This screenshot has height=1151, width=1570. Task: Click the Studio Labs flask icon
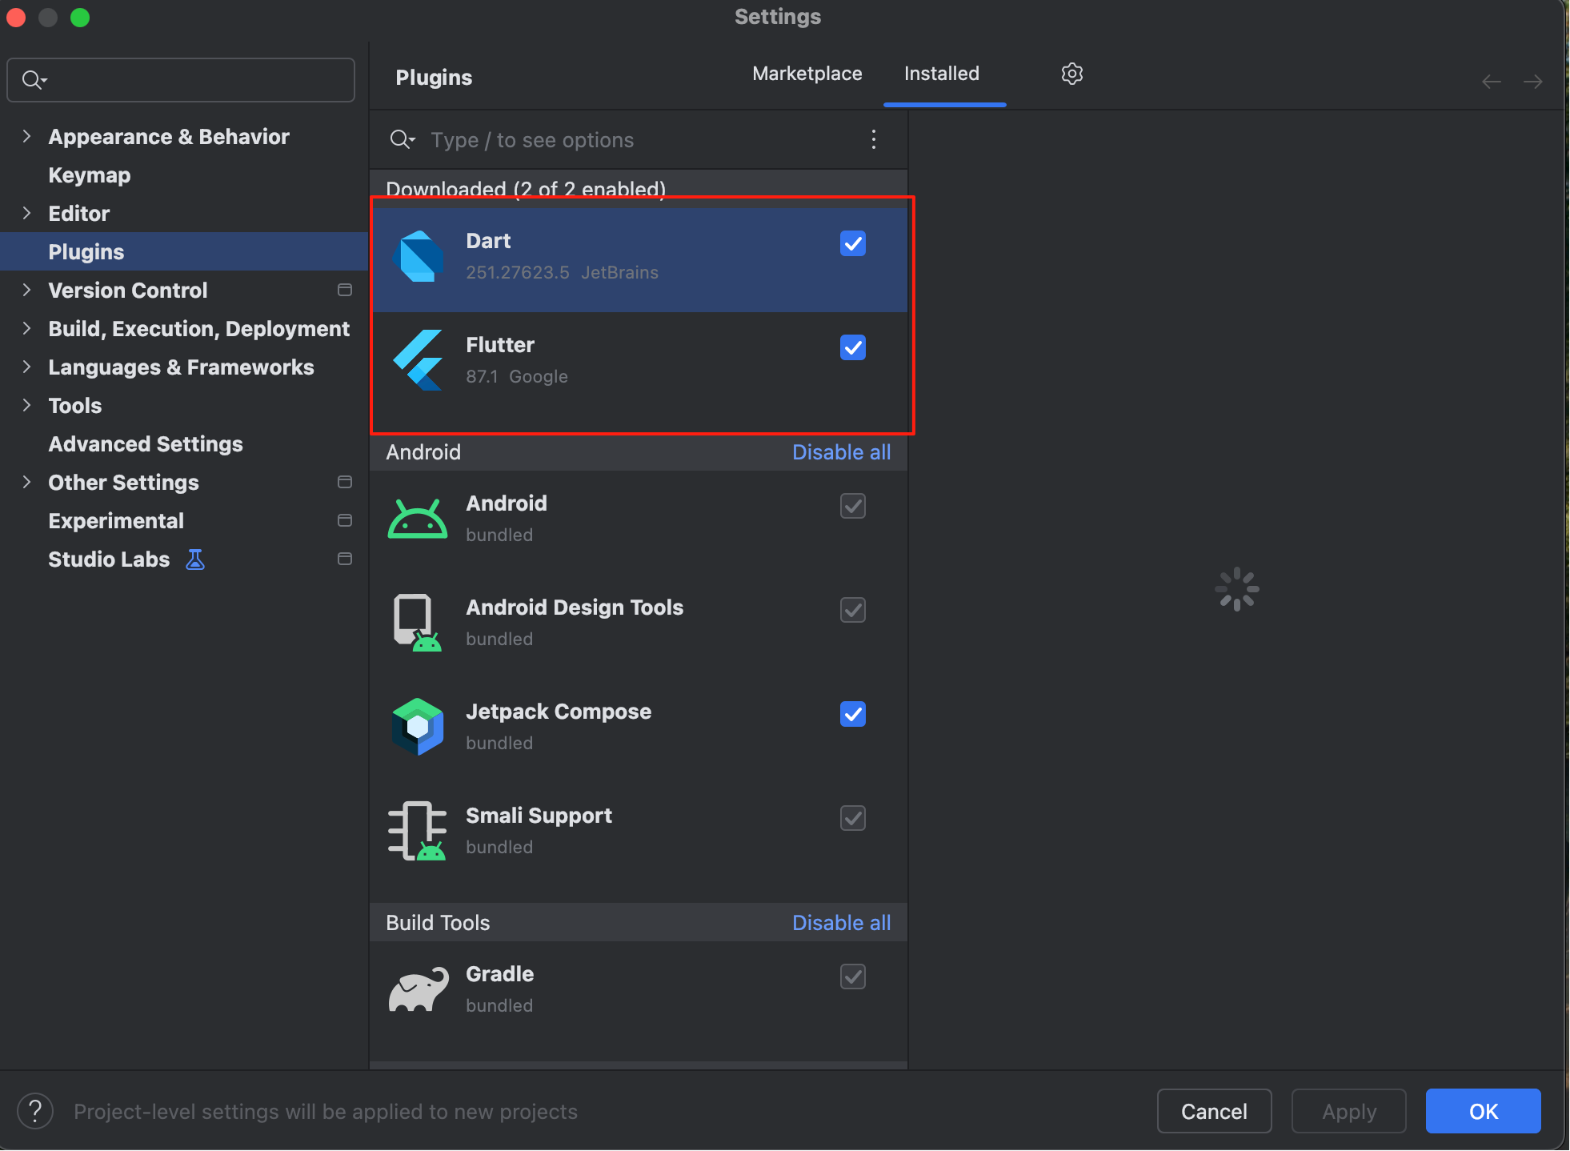pos(195,559)
